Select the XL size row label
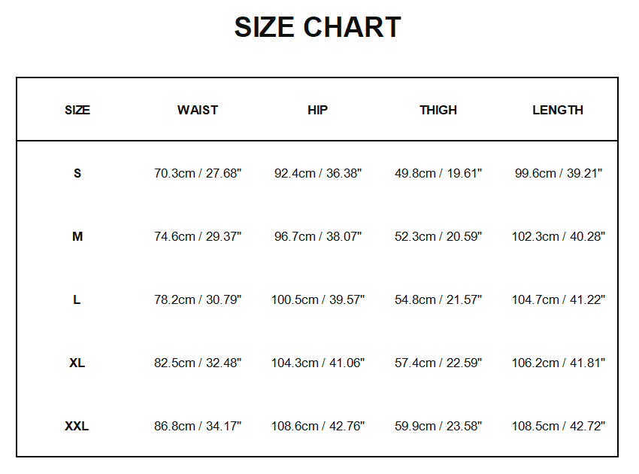 [x=77, y=363]
